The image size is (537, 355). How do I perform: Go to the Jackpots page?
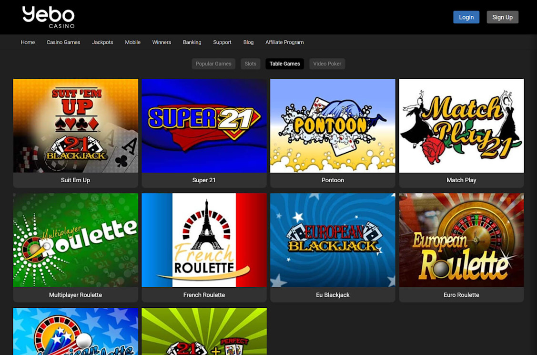pos(102,42)
